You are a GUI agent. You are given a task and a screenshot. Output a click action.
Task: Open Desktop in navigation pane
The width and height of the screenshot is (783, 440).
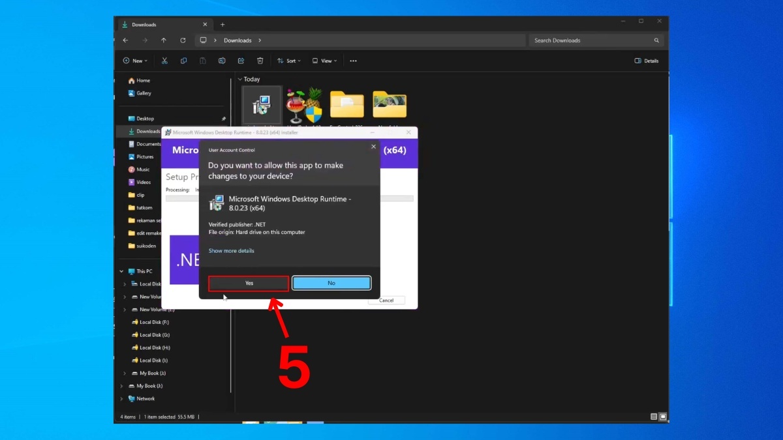(x=141, y=119)
